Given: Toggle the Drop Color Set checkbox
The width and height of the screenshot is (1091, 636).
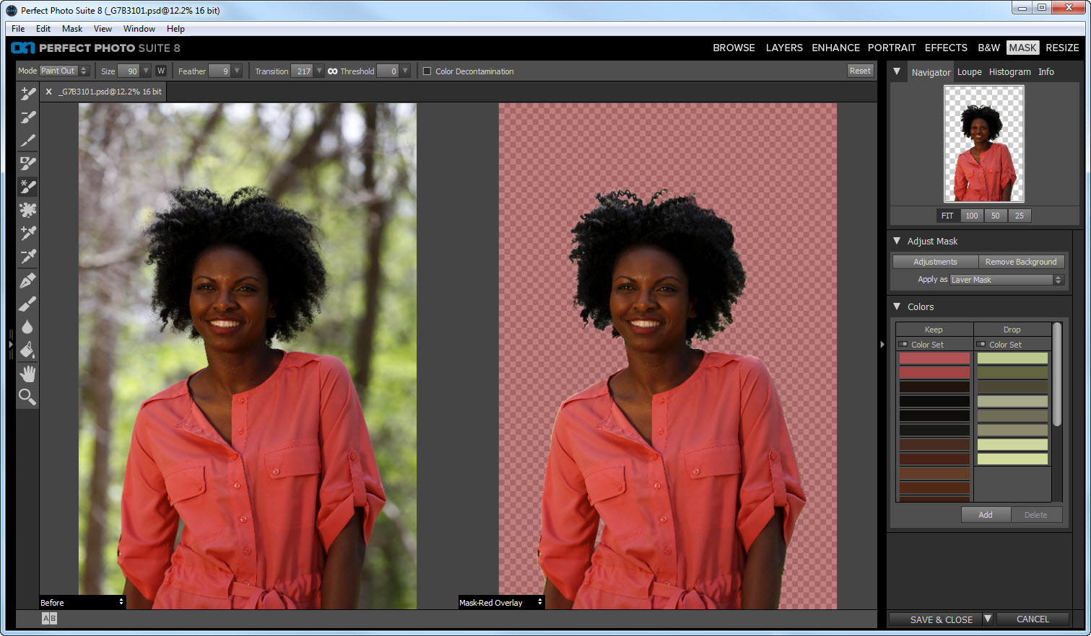Looking at the screenshot, I should [x=981, y=344].
